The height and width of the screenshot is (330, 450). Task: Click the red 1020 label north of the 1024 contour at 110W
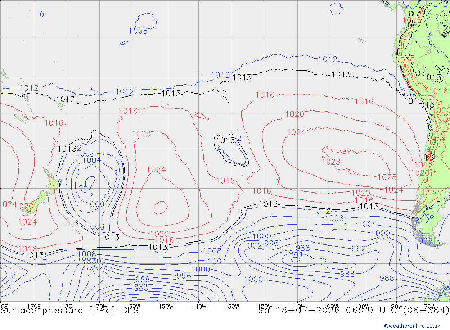click(294, 114)
